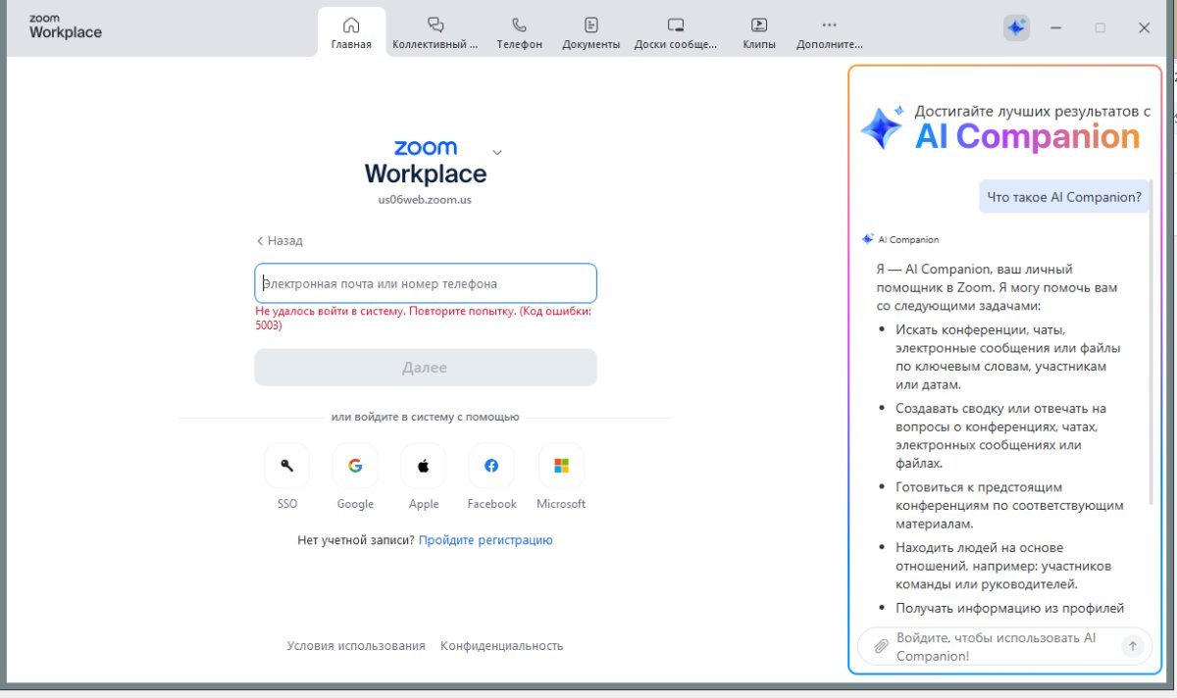
Task: Minimize the Zoom Workplace window
Action: [x=1055, y=28]
